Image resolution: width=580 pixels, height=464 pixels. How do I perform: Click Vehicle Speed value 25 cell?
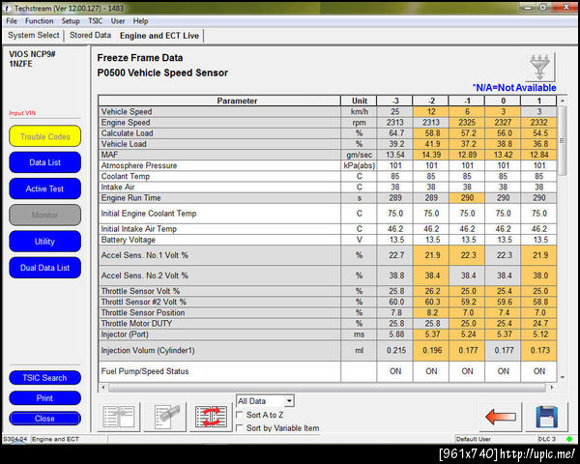pos(394,111)
